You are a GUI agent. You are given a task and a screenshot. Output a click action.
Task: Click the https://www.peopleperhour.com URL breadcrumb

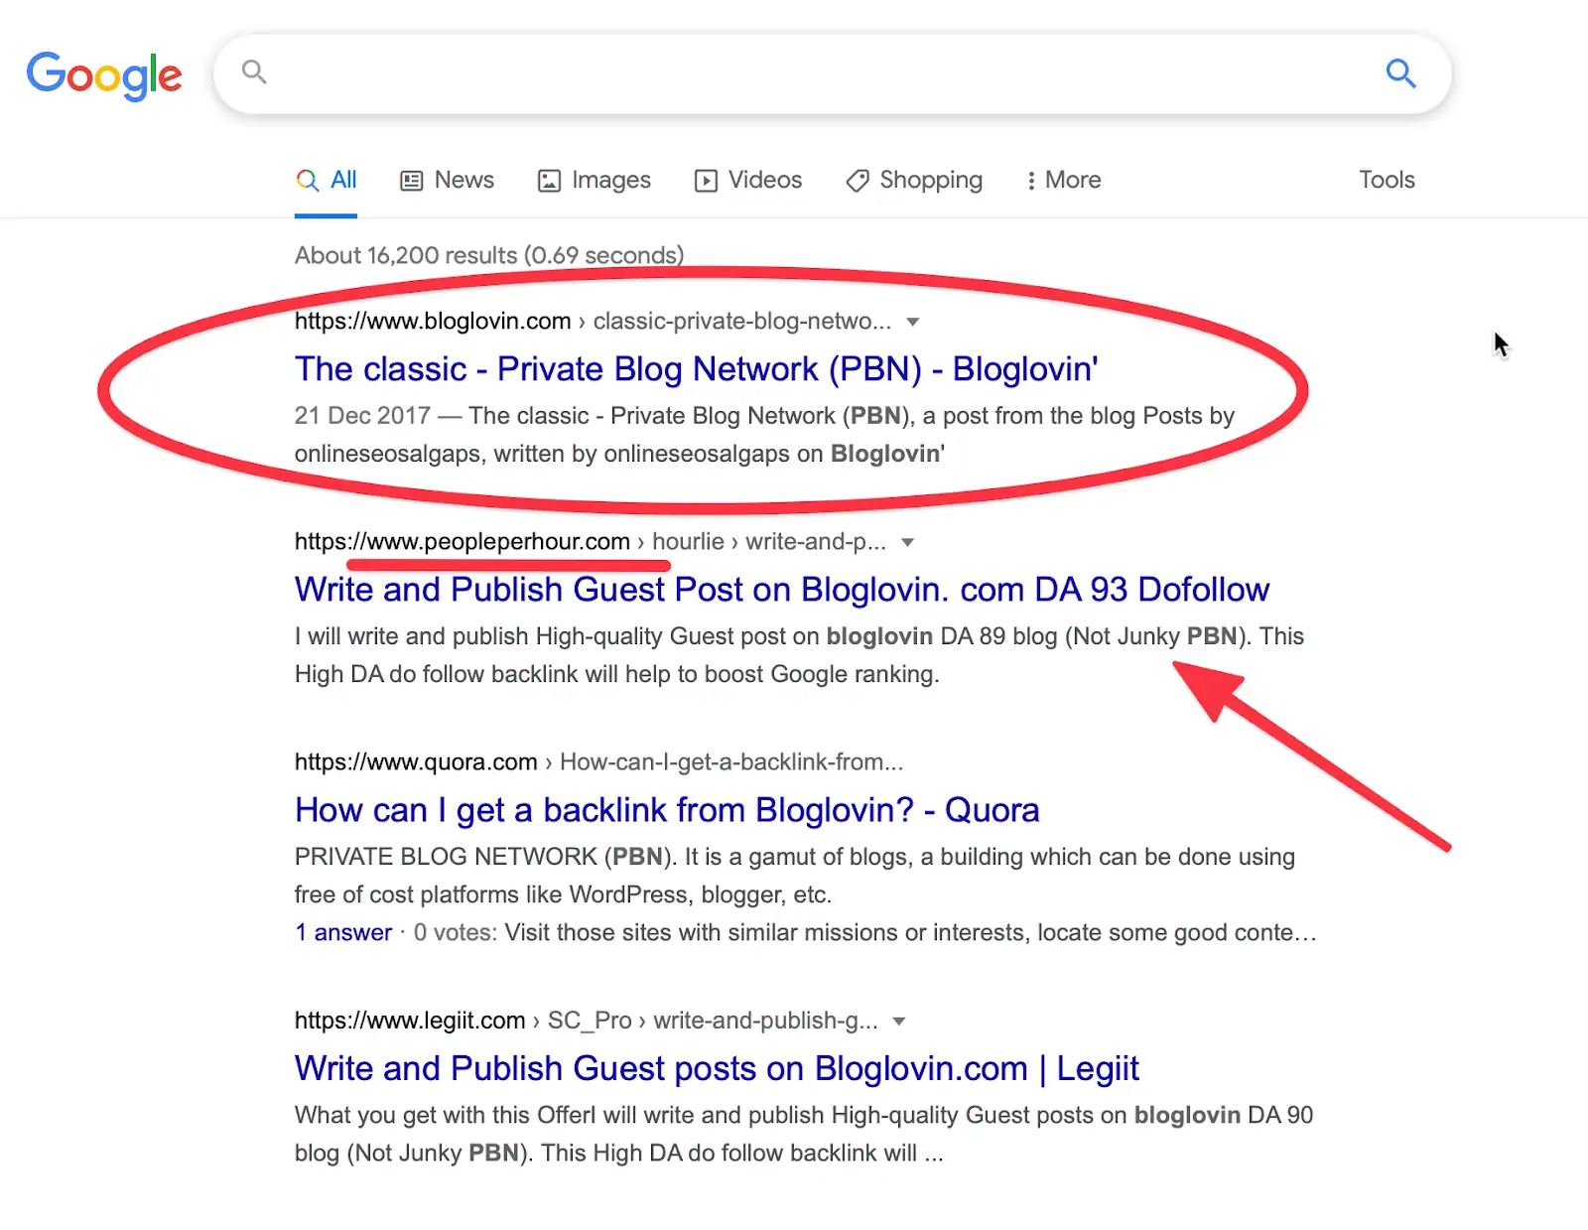[x=463, y=542]
